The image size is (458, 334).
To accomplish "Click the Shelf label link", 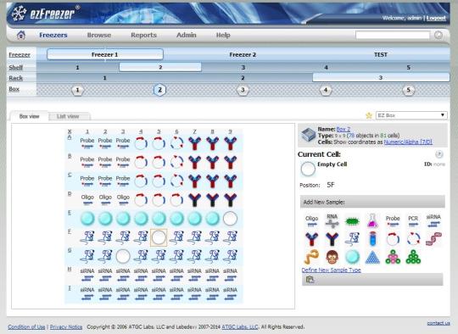I will coord(16,68).
